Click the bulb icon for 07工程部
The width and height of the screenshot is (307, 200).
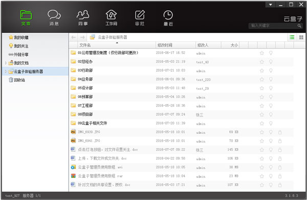(x=271, y=106)
